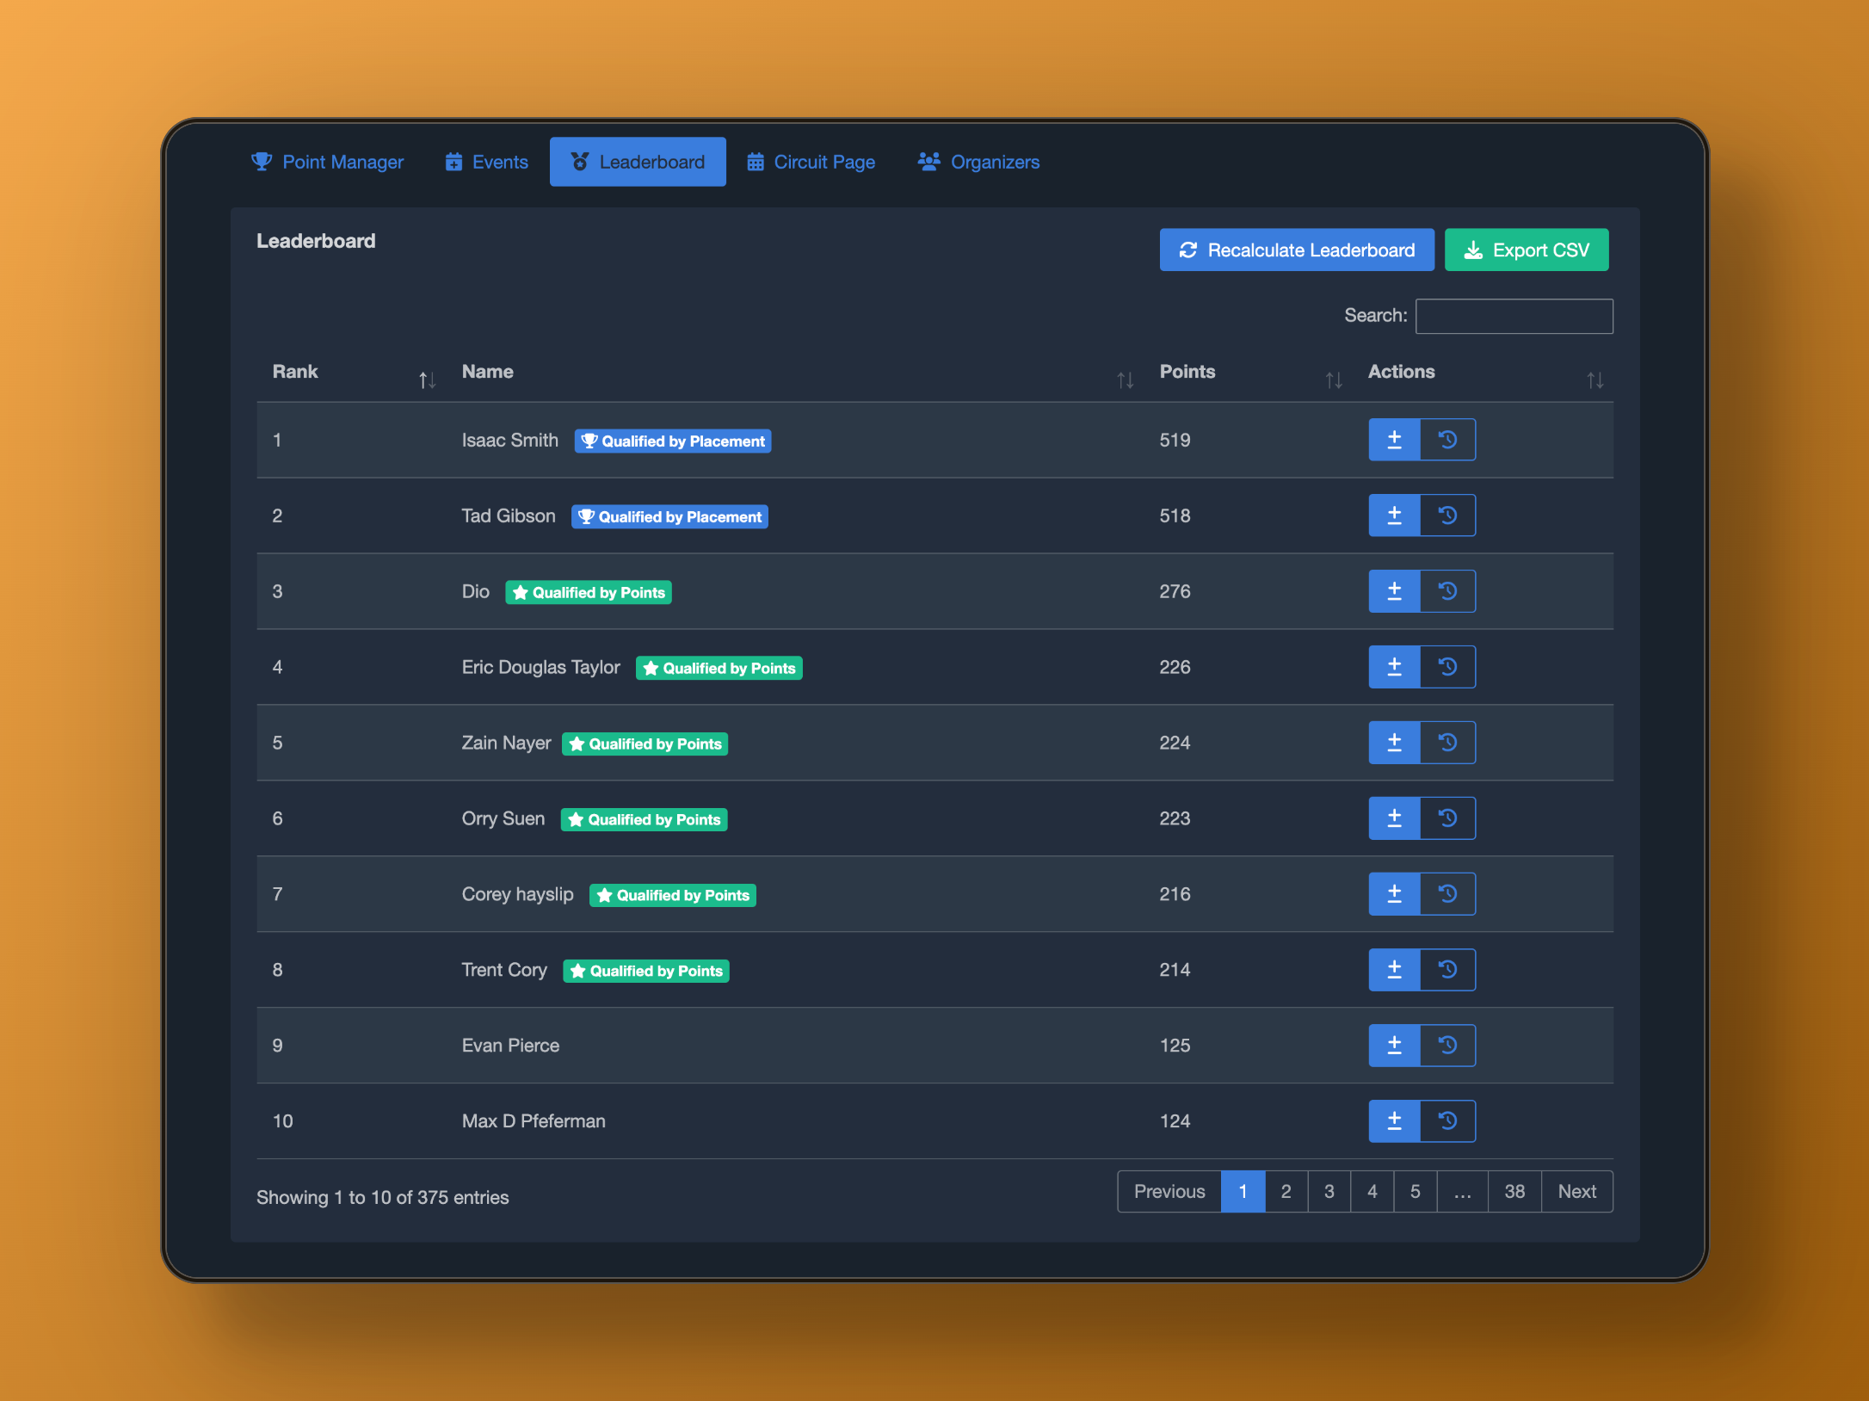The height and width of the screenshot is (1401, 1869).
Task: Focus the Search input field
Action: click(1514, 316)
